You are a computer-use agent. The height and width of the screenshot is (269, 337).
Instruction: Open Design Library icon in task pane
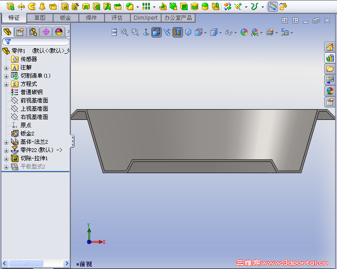coord(330,58)
